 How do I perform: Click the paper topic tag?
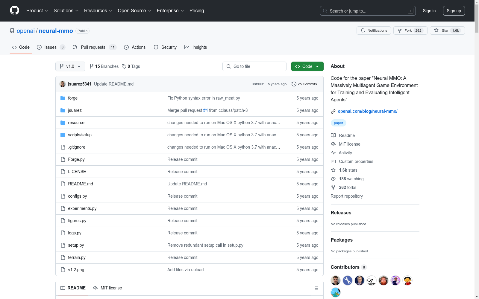click(x=339, y=123)
